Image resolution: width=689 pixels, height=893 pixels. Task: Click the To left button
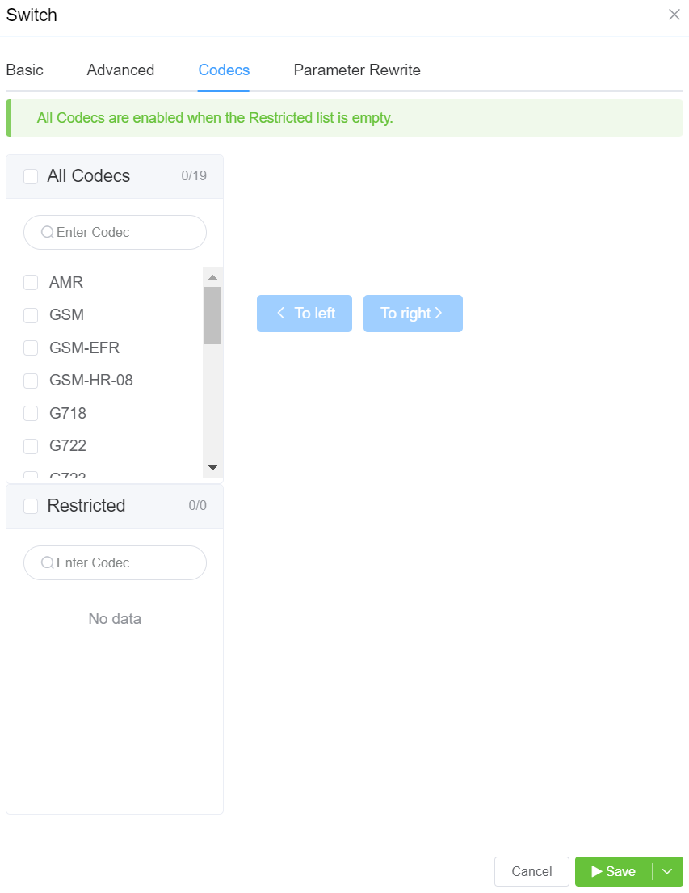pos(304,314)
